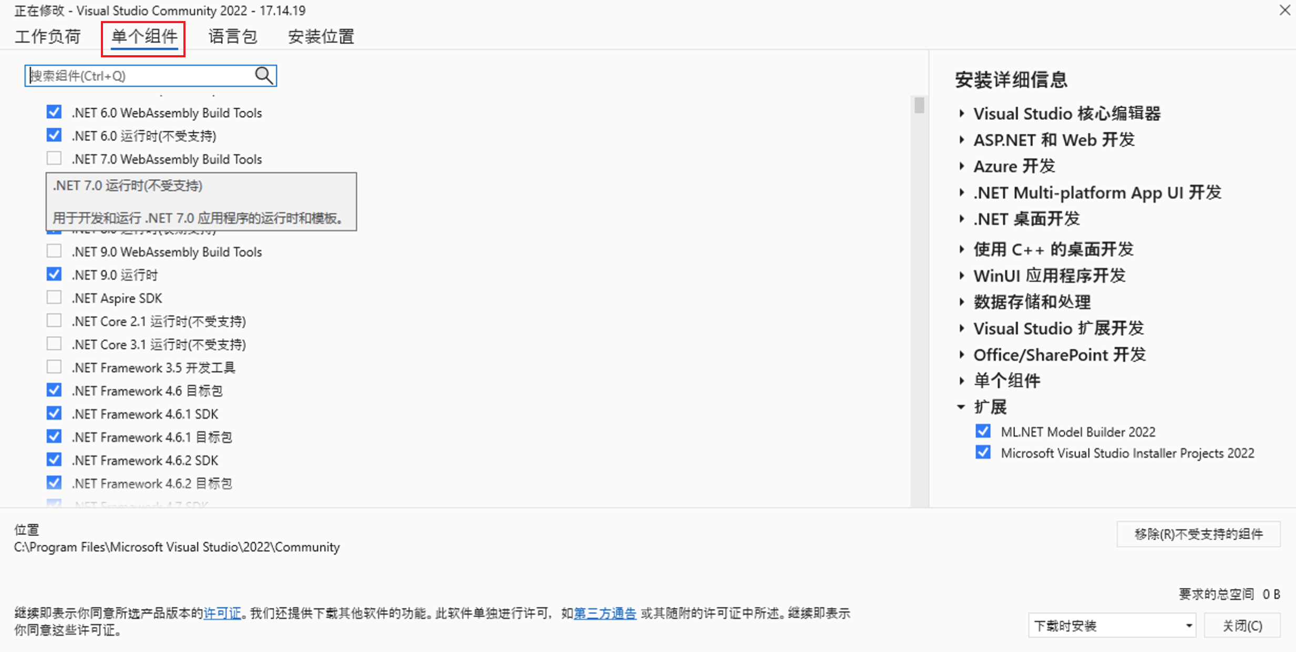The width and height of the screenshot is (1296, 652).
Task: Check .NET 7.0 WebAssembly Build Tools
Action: (54, 158)
